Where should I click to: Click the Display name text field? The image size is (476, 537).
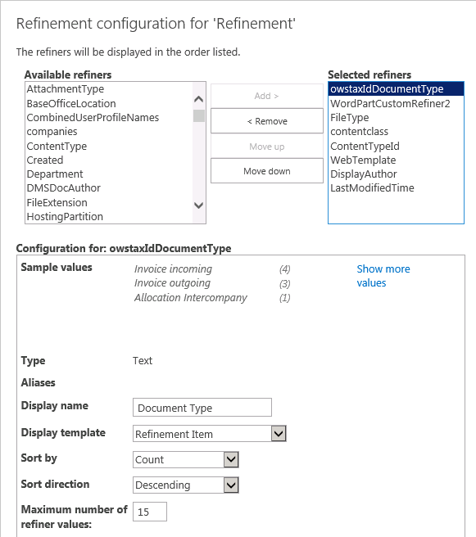(x=202, y=408)
